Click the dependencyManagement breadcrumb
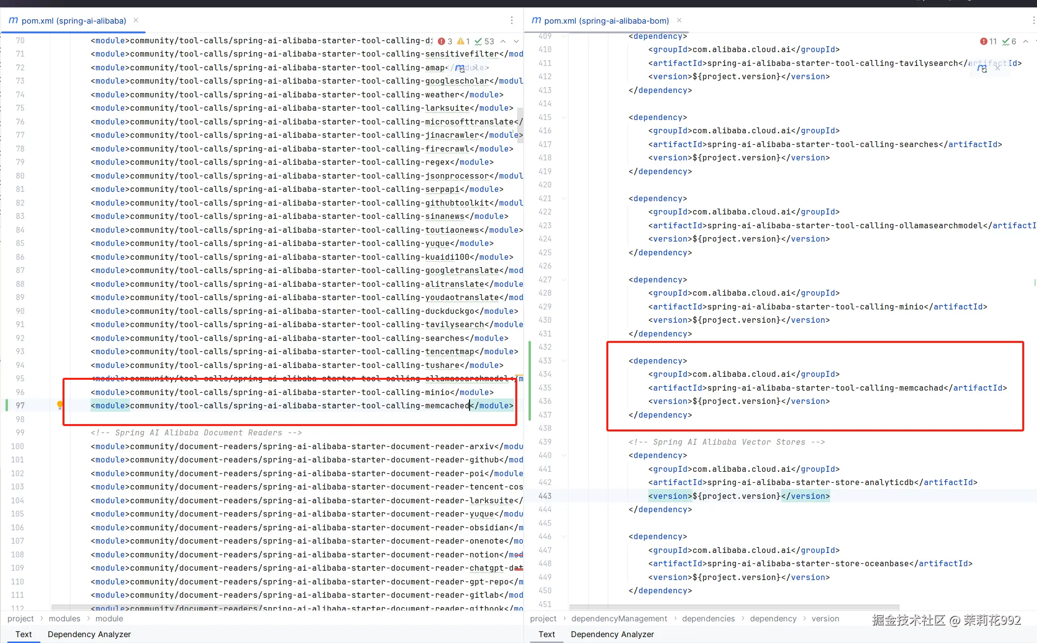 (619, 618)
